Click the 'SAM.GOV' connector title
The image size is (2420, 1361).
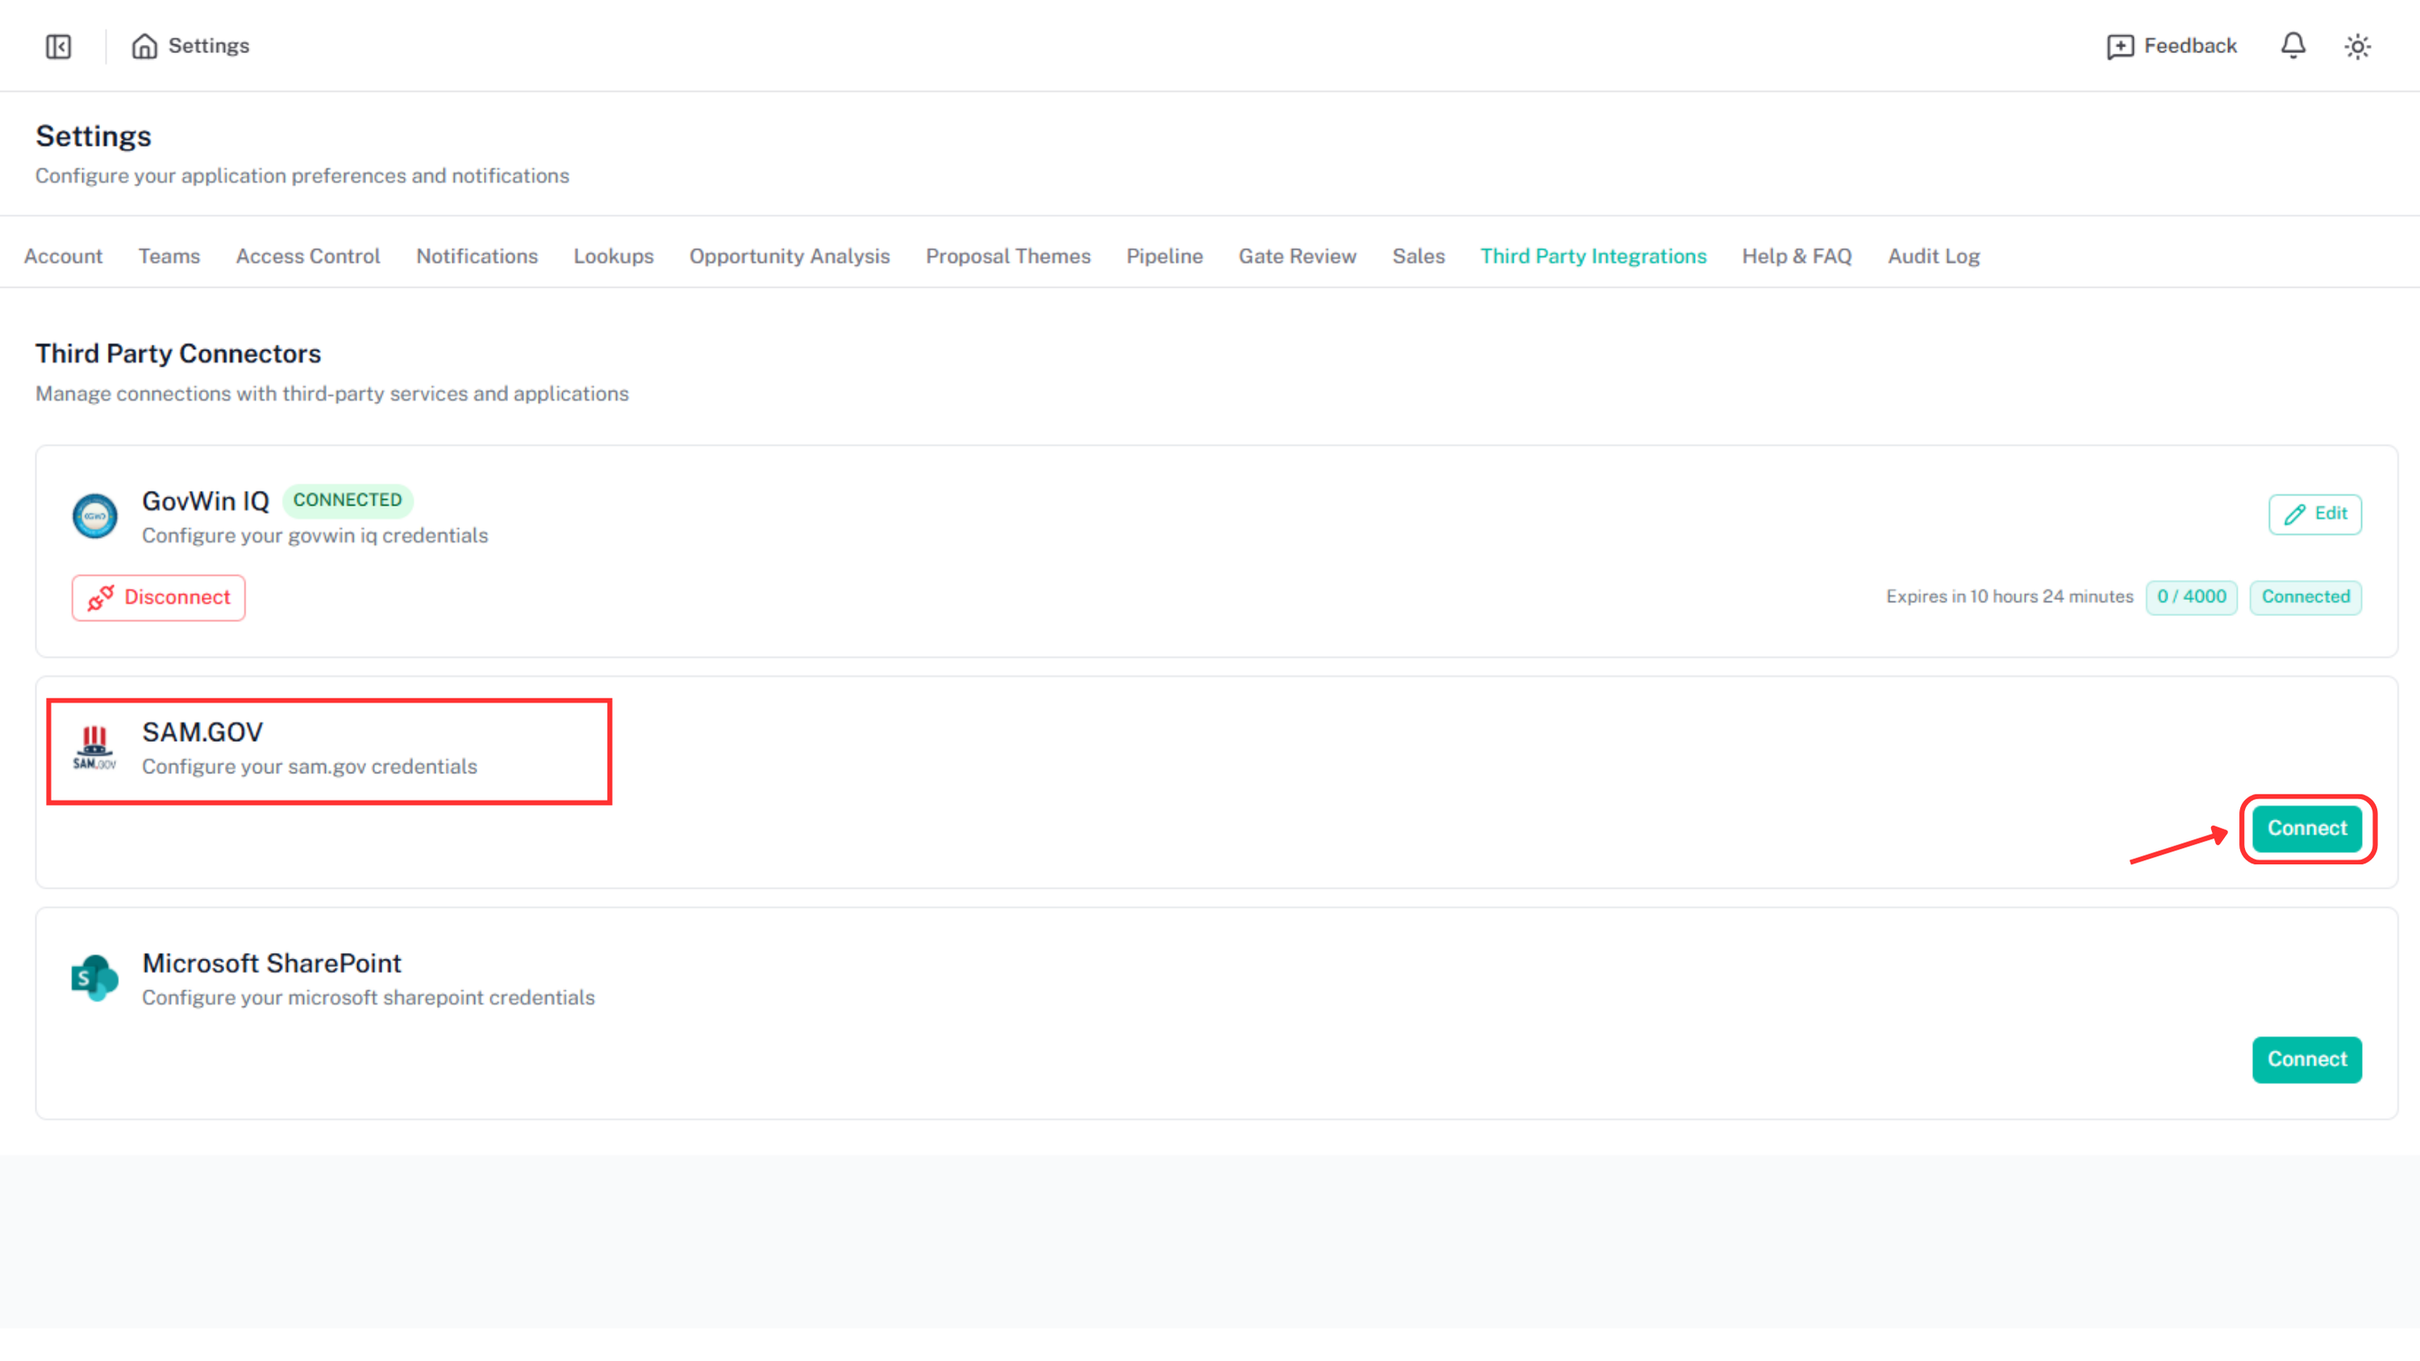pos(202,732)
